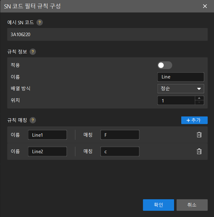This screenshot has width=214, height=217.
Task: Click help icon next to 예시 SN 코드
Action: click(40, 22)
